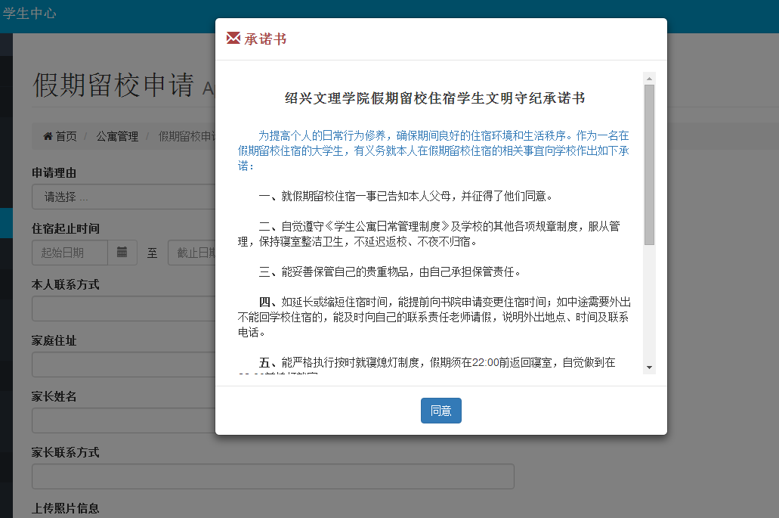Click the heading 绍兴文理学院假期留校住宿学生文明守纪承诺书

point(434,98)
